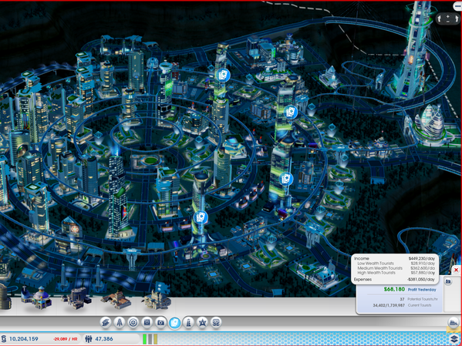Click the treasury amount 10,204,159

24,339
